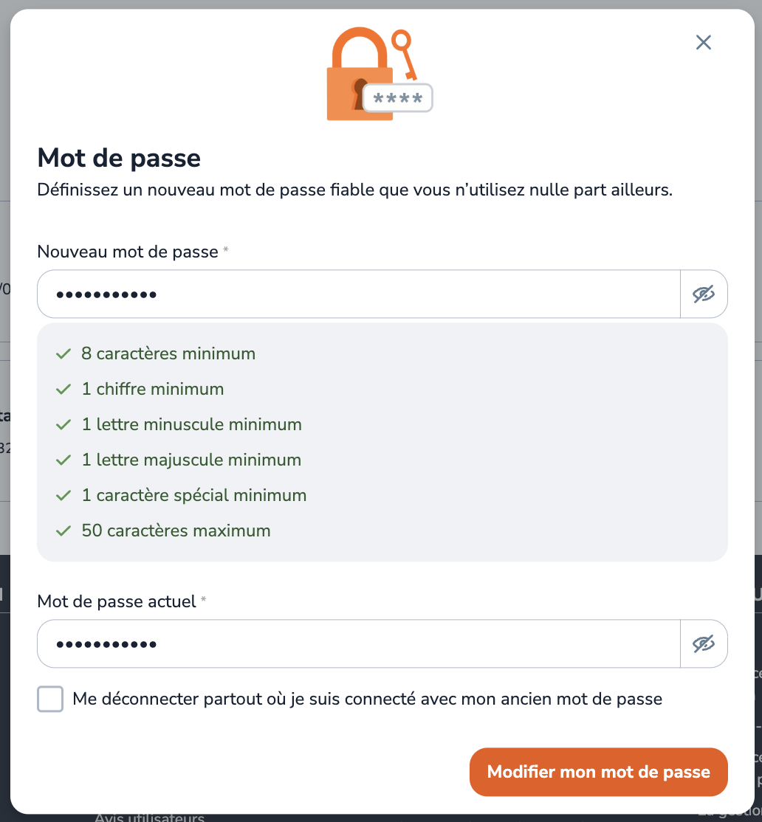Click the Me déconnecter partout label text
The height and width of the screenshot is (822, 762).
[x=367, y=699]
